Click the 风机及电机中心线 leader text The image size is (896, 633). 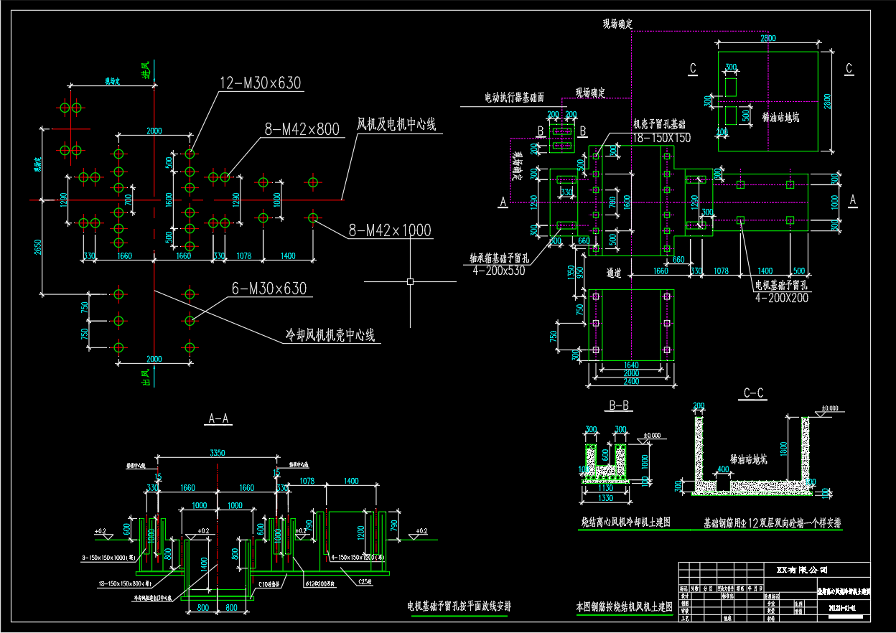396,123
